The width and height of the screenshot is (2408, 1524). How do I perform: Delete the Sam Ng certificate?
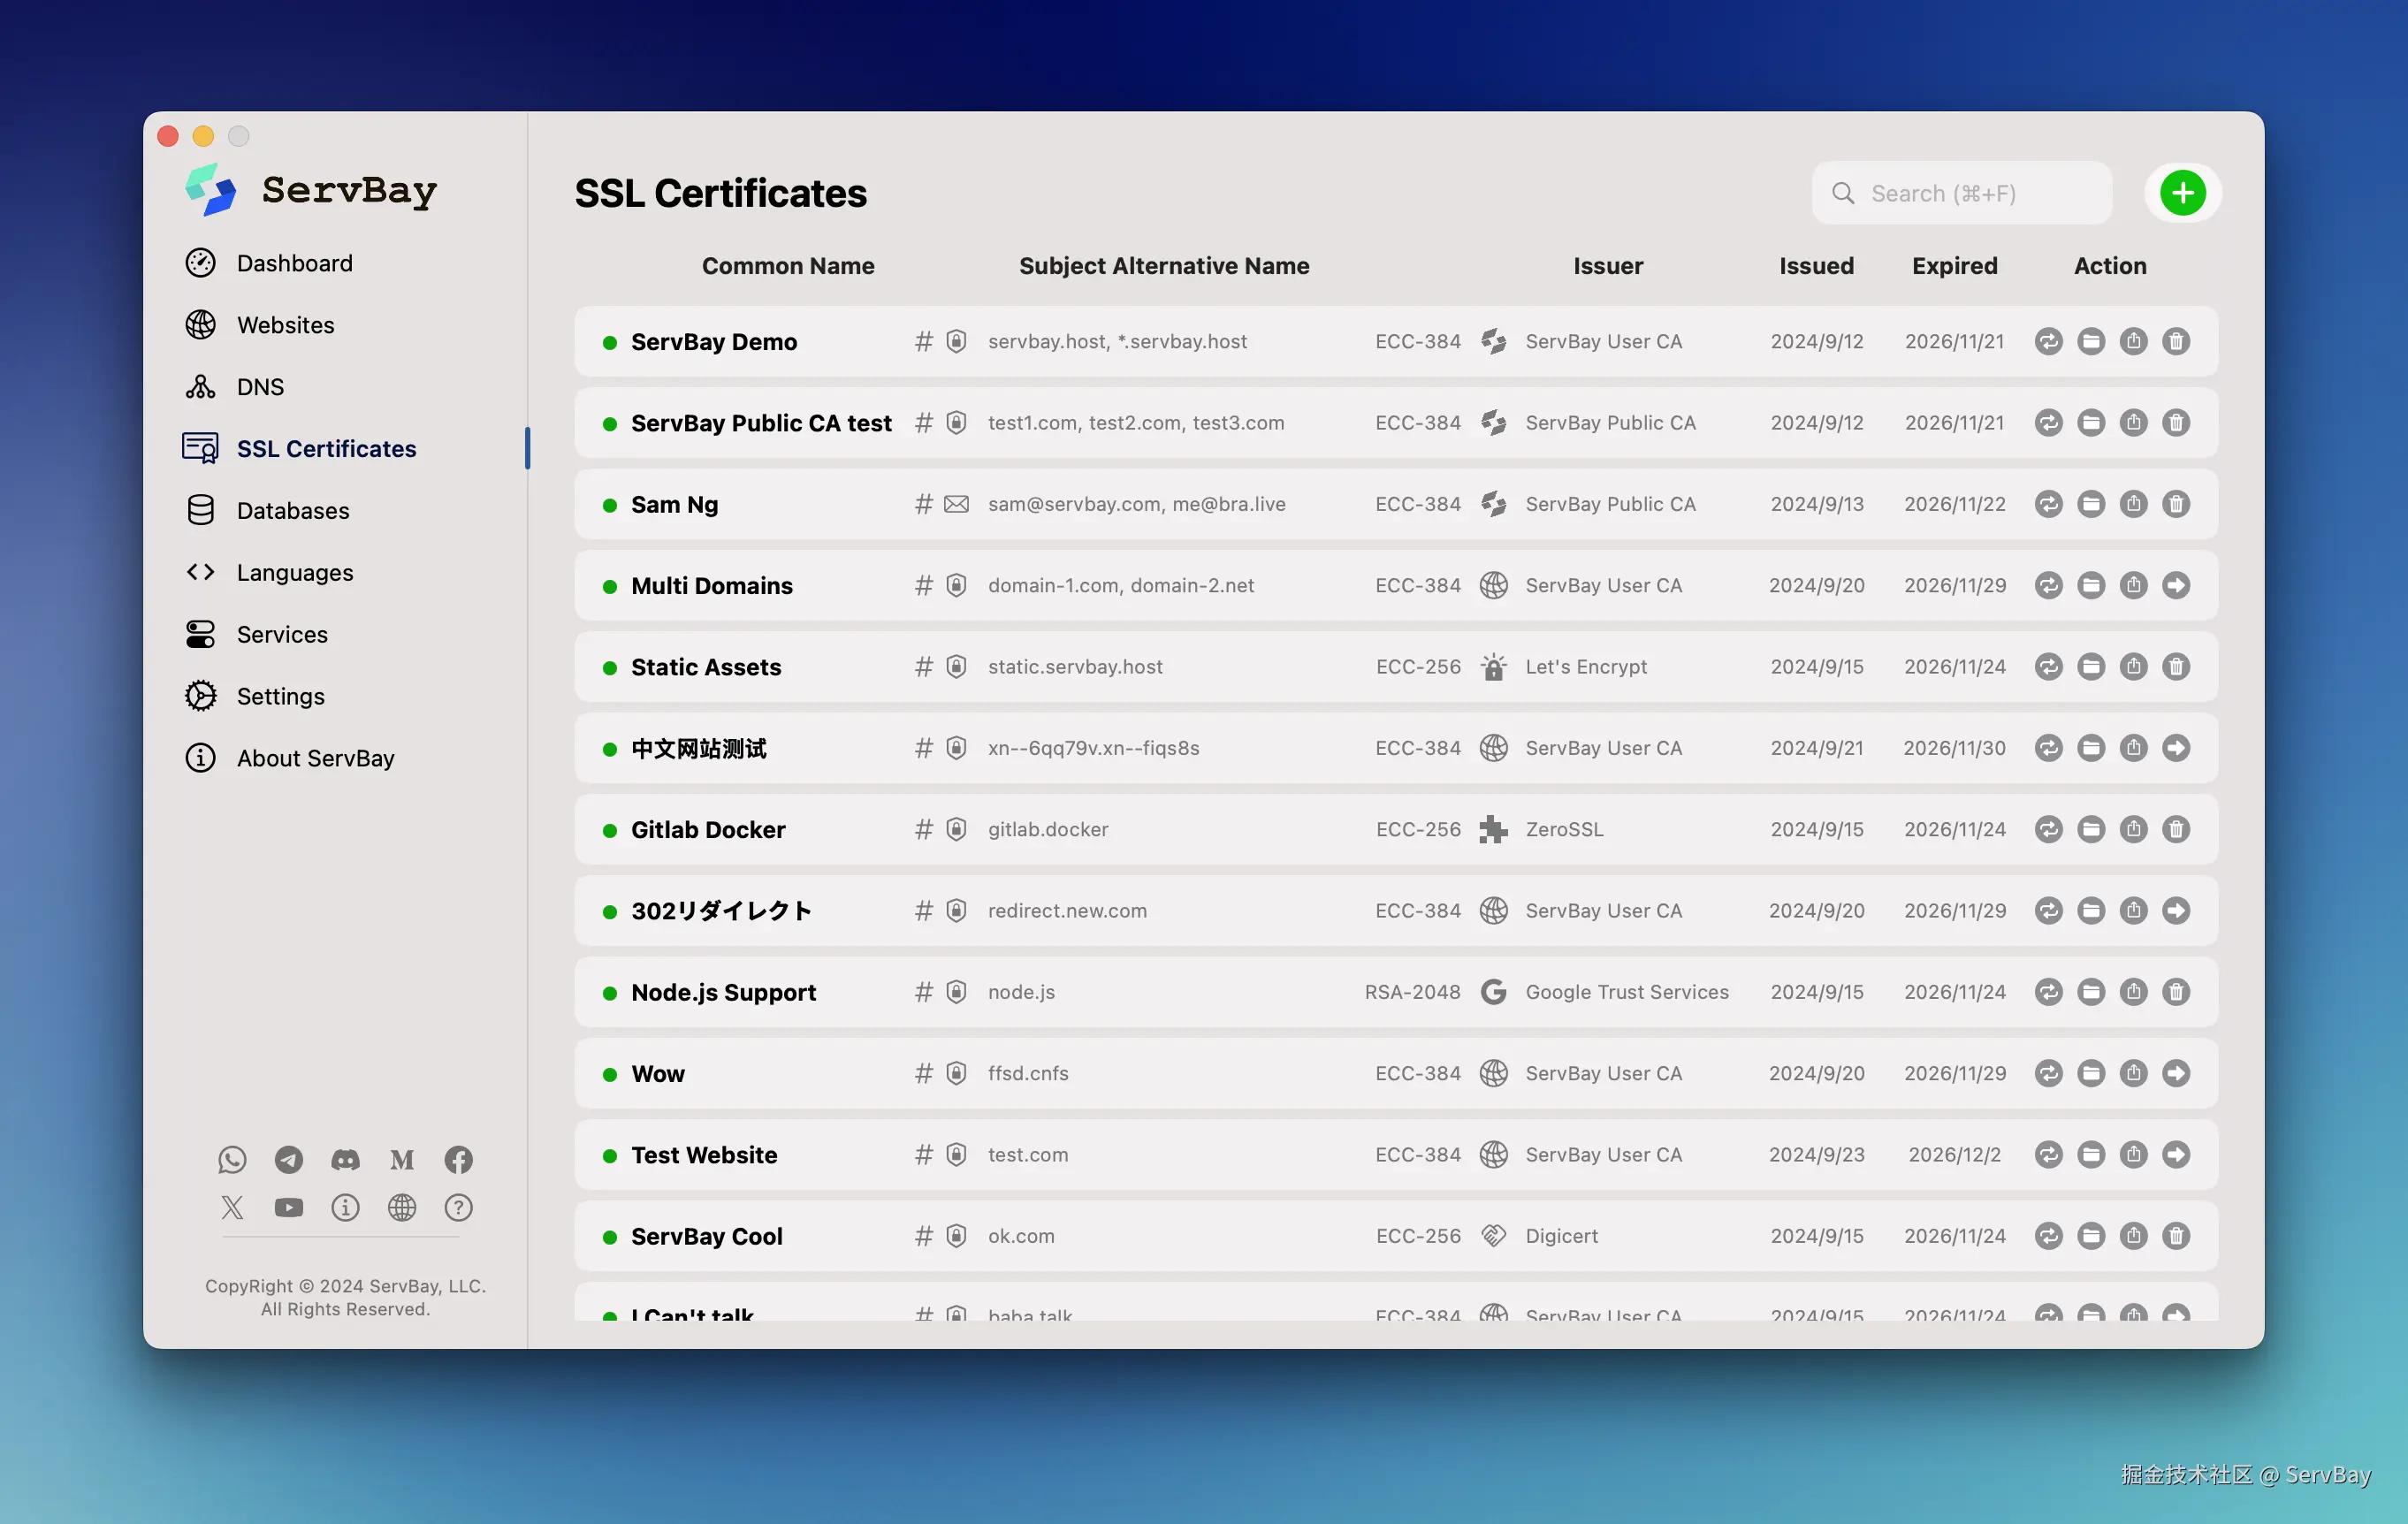pyautogui.click(x=2176, y=504)
